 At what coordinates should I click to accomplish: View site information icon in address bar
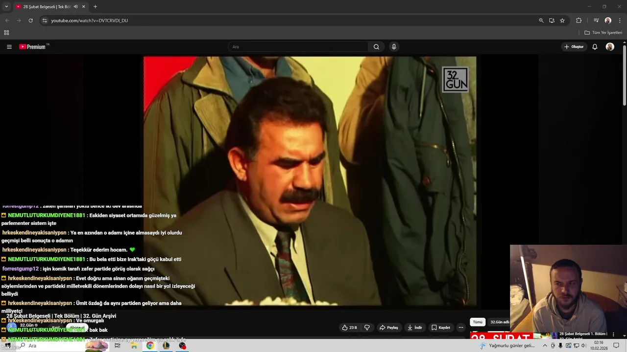click(45, 21)
